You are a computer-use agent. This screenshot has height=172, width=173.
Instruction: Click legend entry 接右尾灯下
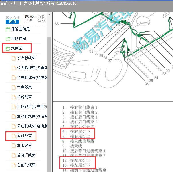(80, 131)
